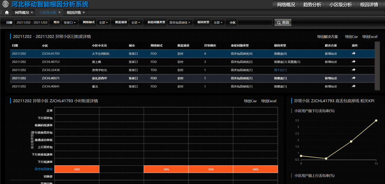Click action arrow for ZJCHL40571 row

click(x=354, y=78)
